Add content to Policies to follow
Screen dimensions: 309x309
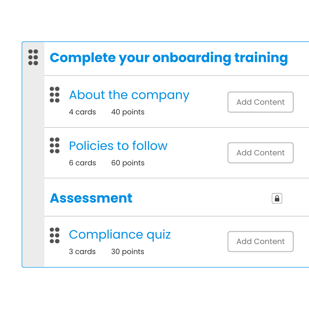[x=261, y=153]
